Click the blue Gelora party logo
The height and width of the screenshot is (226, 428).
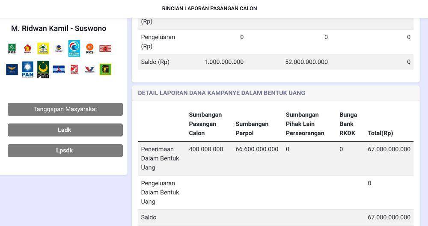pyautogui.click(x=74, y=49)
